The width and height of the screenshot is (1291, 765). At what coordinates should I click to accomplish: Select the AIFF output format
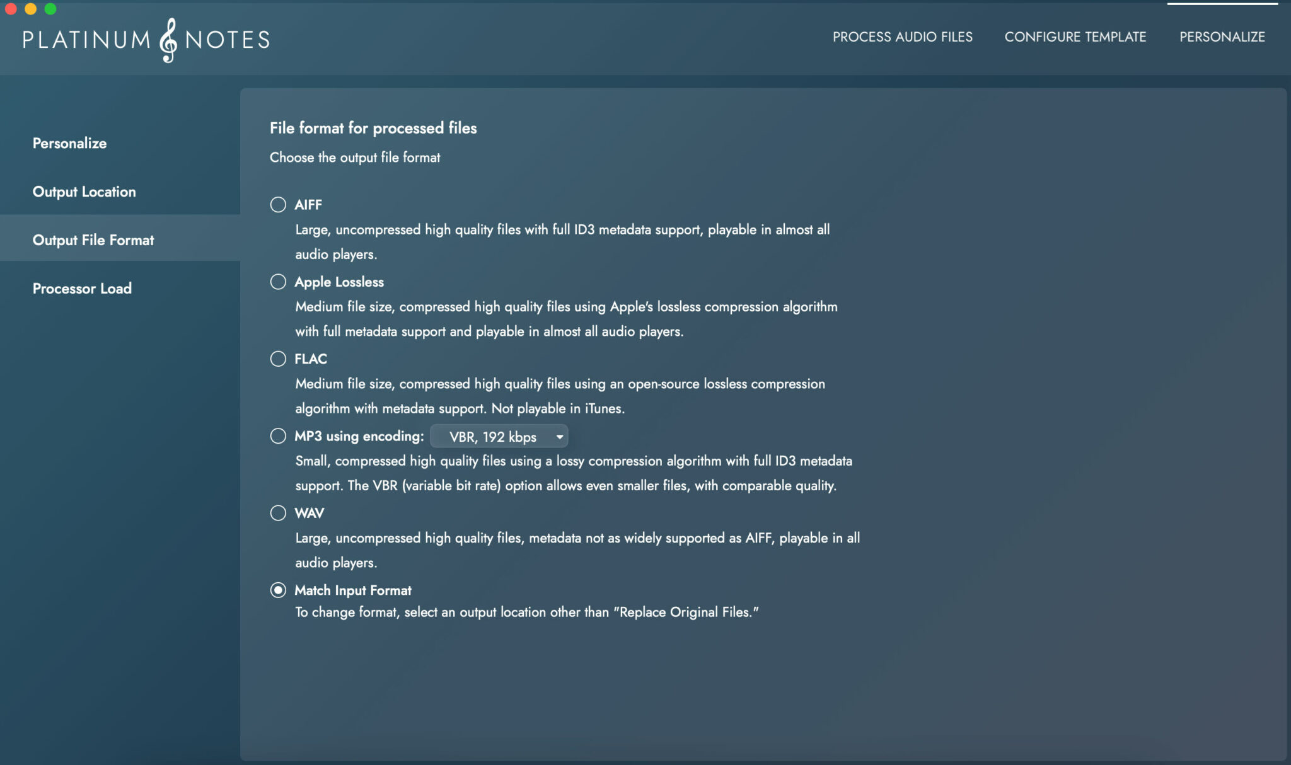(x=278, y=204)
